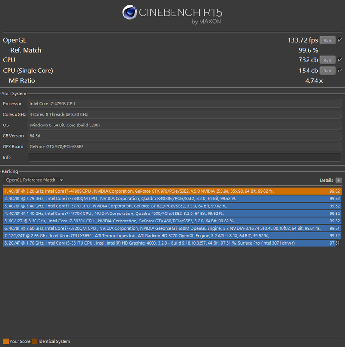
Task: Click the Processor field showing i7-4790S
Action: [x=184, y=104]
